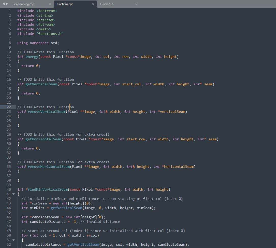Click the initialize minSeam comment on line 42

click(x=102, y=199)
